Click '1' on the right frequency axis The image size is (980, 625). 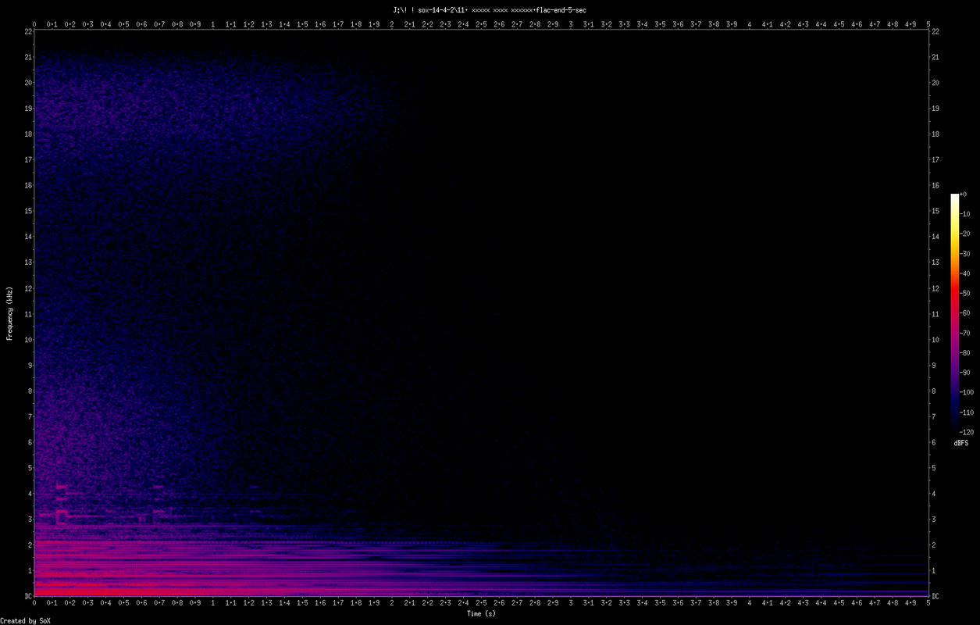pyautogui.click(x=934, y=570)
